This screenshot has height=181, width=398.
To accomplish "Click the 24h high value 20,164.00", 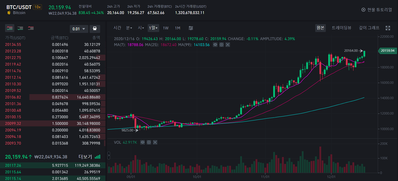I will click(115, 13).
